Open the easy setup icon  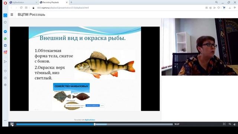[235, 8]
